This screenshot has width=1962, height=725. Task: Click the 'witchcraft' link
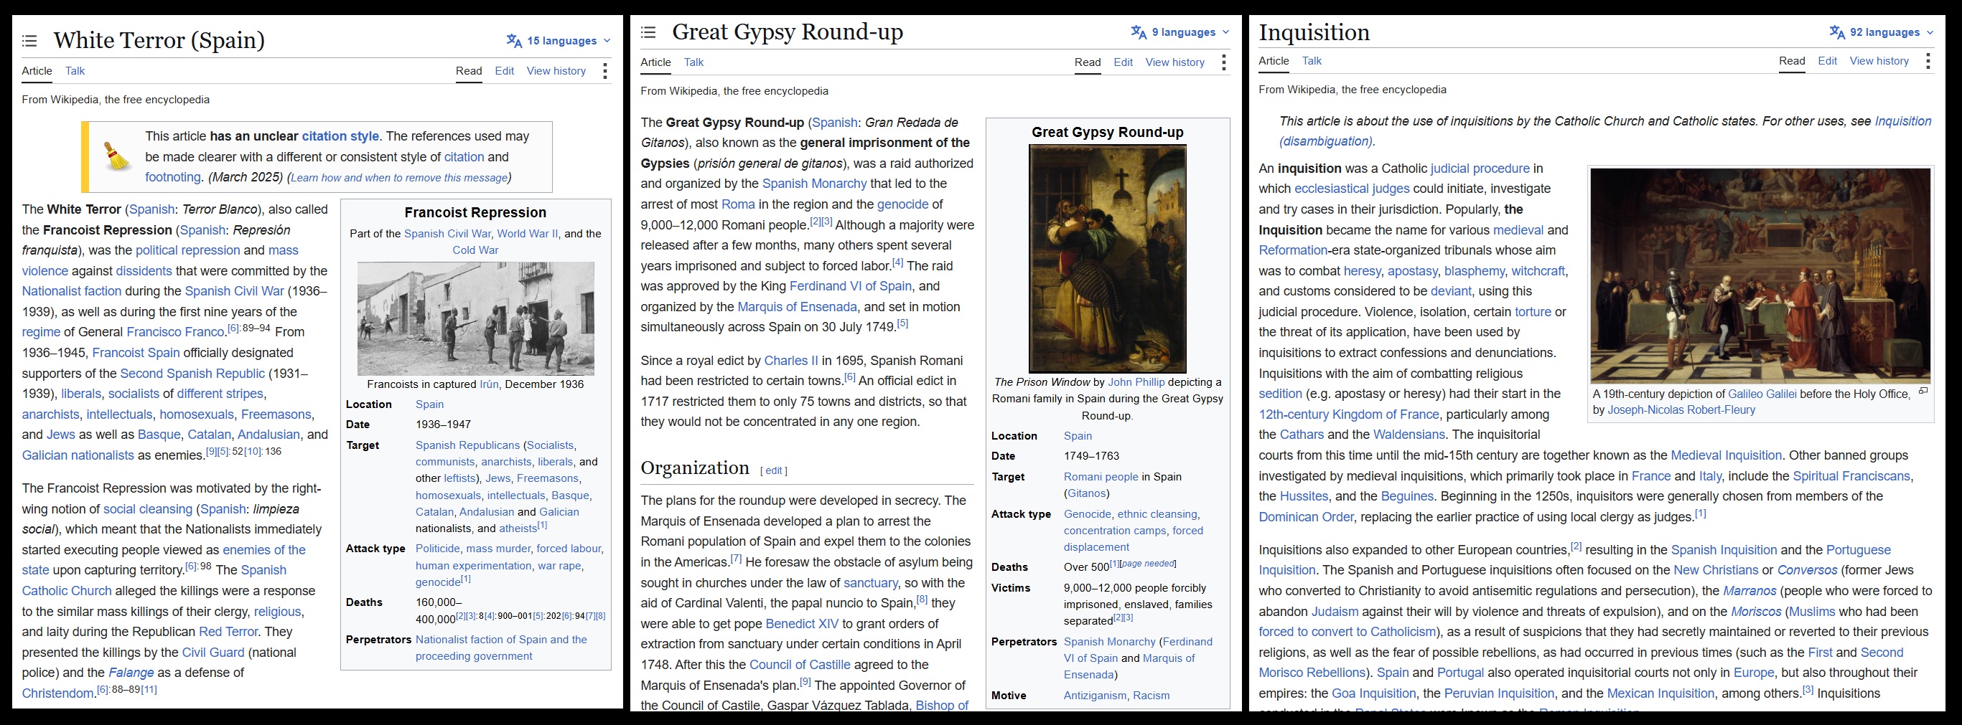[x=1538, y=271]
